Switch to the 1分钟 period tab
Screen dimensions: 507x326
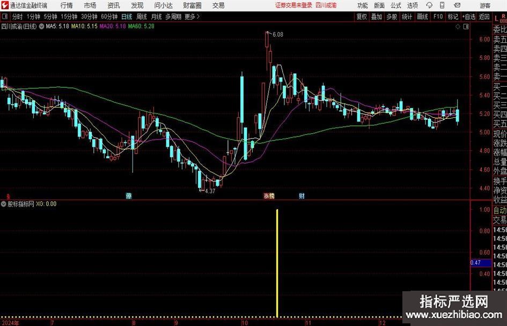[33, 17]
